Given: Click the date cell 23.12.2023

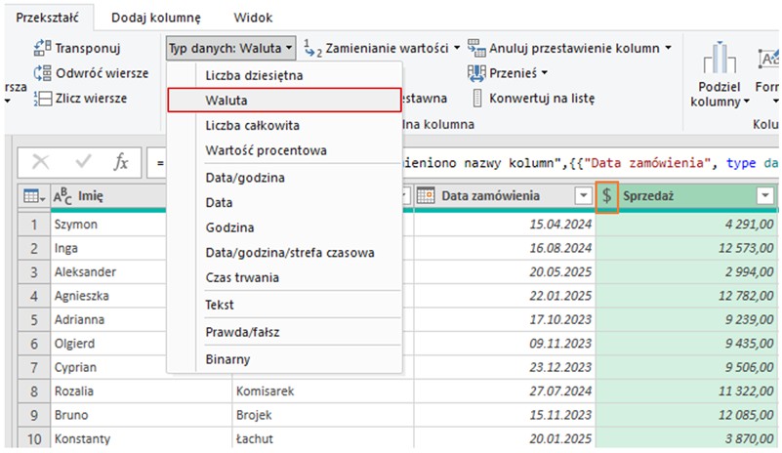Looking at the screenshot, I should [x=504, y=367].
